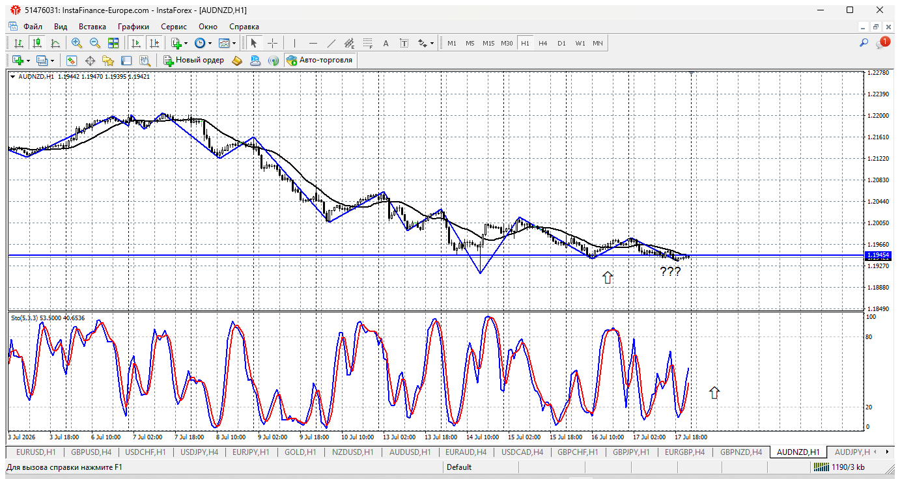This screenshot has height=479, width=900.
Task: Click the 1190/3 kb connection status
Action: click(841, 467)
